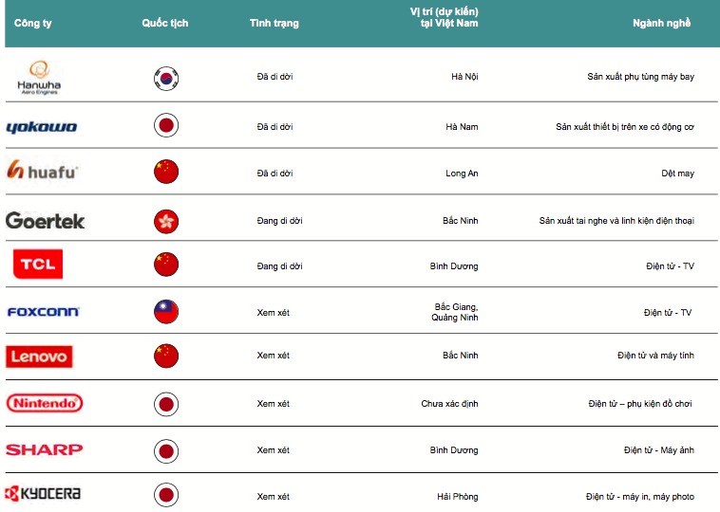This screenshot has height=512, width=720.
Task: Click the Goertek logo
Action: [x=45, y=221]
